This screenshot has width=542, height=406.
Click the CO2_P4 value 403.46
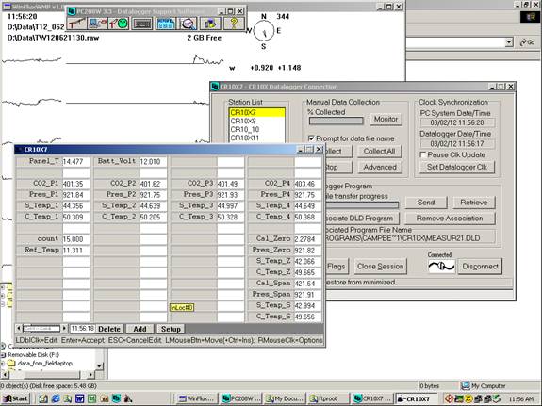(x=307, y=185)
